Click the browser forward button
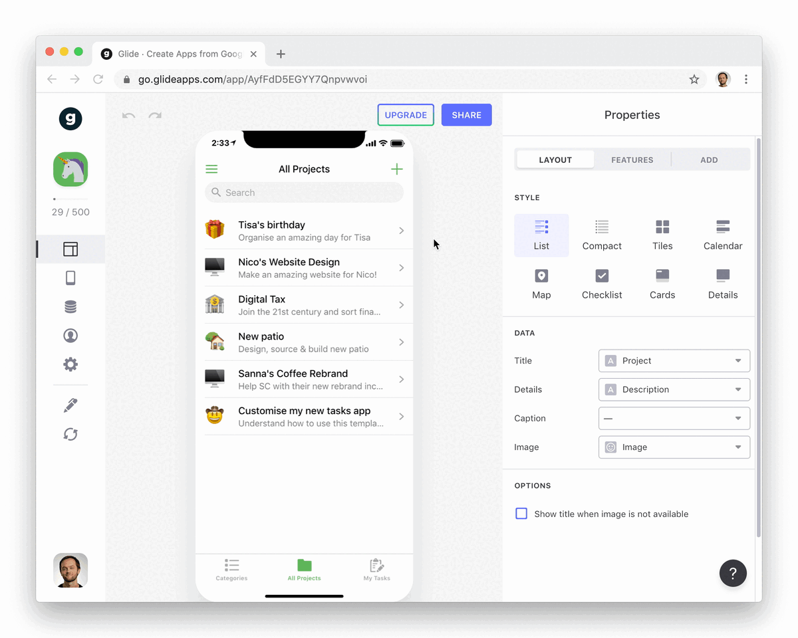This screenshot has width=798, height=638. tap(75, 80)
